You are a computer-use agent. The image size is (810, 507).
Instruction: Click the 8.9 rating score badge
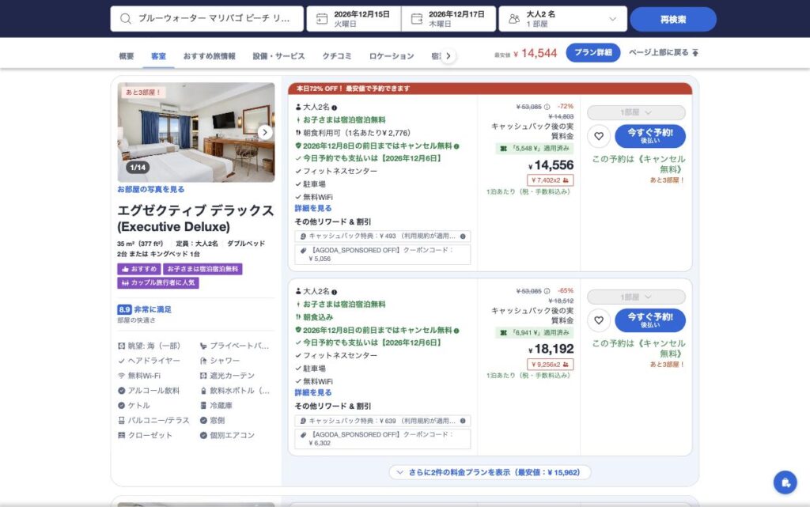tap(124, 310)
